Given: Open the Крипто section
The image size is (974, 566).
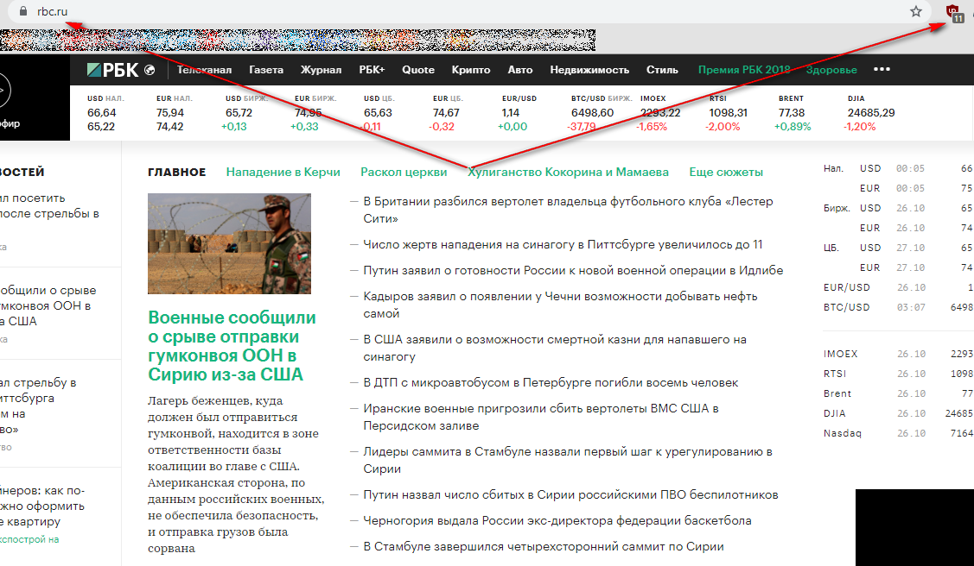Looking at the screenshot, I should pos(471,70).
